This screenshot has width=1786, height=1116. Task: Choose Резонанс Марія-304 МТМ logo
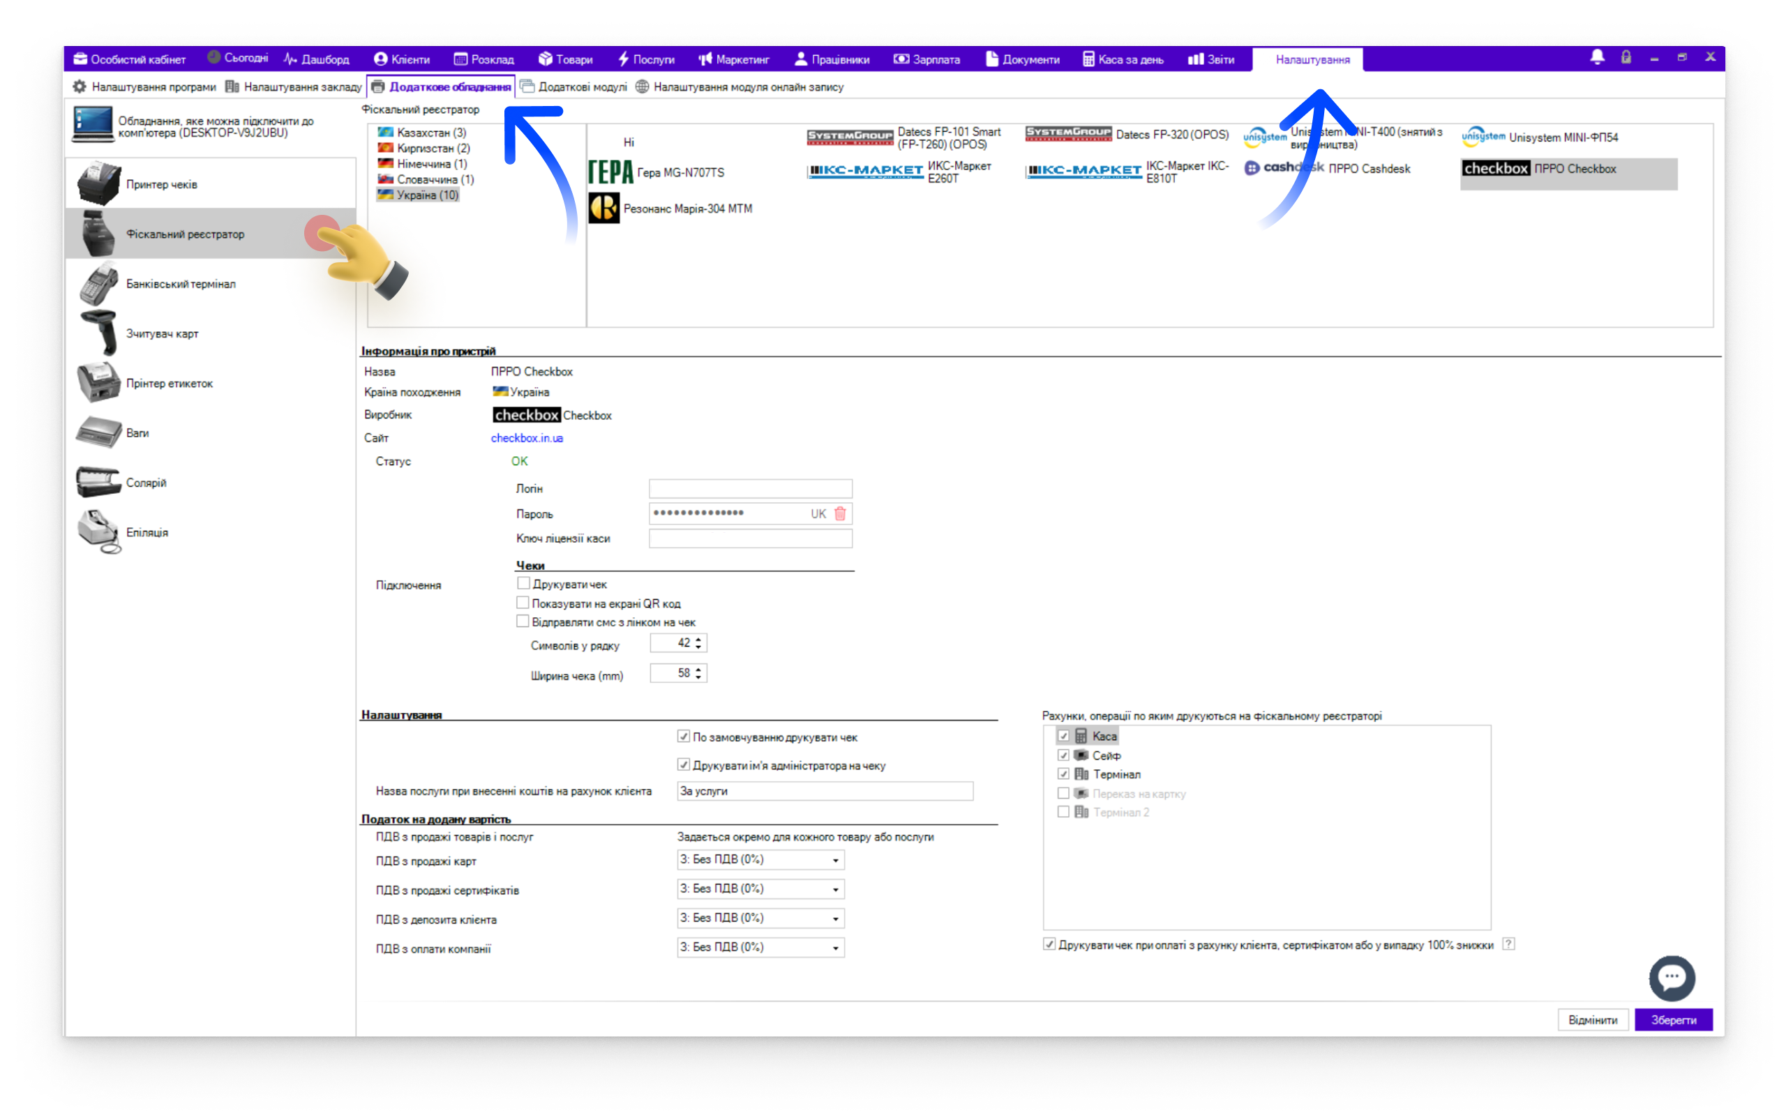coord(603,208)
